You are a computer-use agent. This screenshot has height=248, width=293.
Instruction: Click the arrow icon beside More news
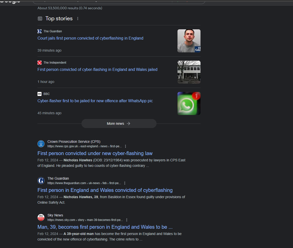click(128, 123)
